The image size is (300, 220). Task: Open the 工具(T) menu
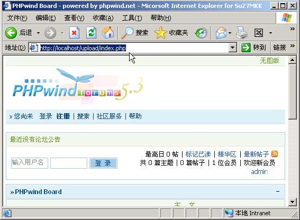click(132, 18)
